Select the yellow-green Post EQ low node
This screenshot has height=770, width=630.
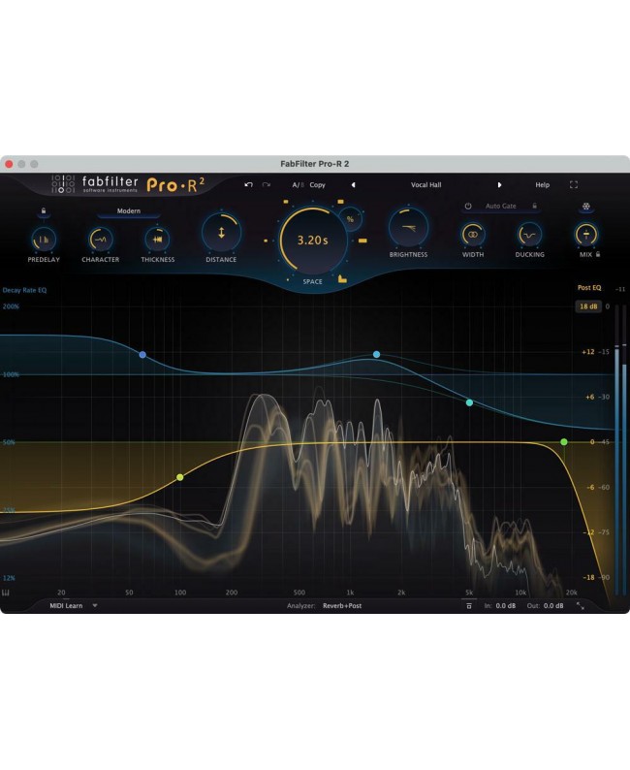[x=180, y=477]
